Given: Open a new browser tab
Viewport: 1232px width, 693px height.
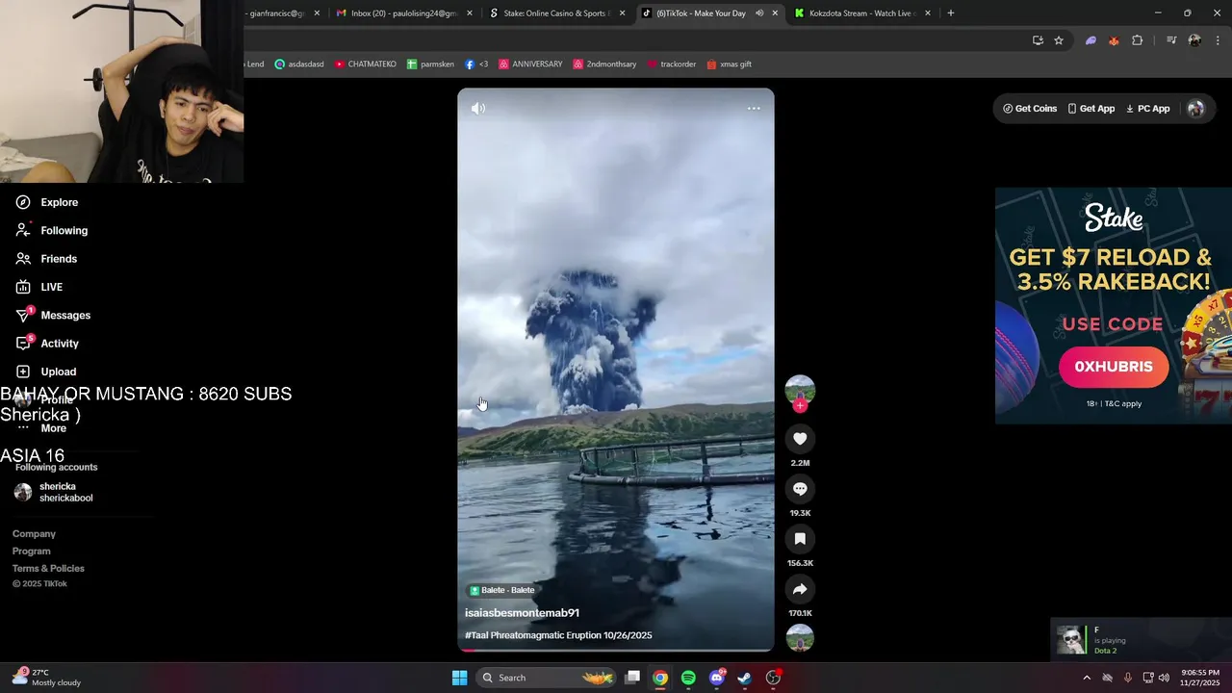Looking at the screenshot, I should [x=951, y=13].
